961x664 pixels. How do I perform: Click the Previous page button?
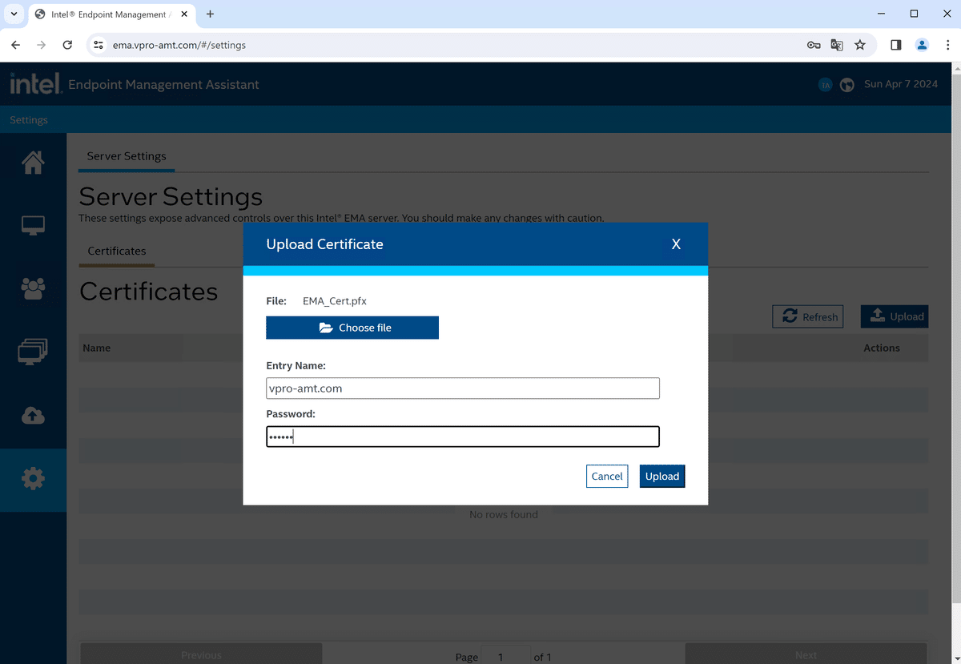(201, 654)
